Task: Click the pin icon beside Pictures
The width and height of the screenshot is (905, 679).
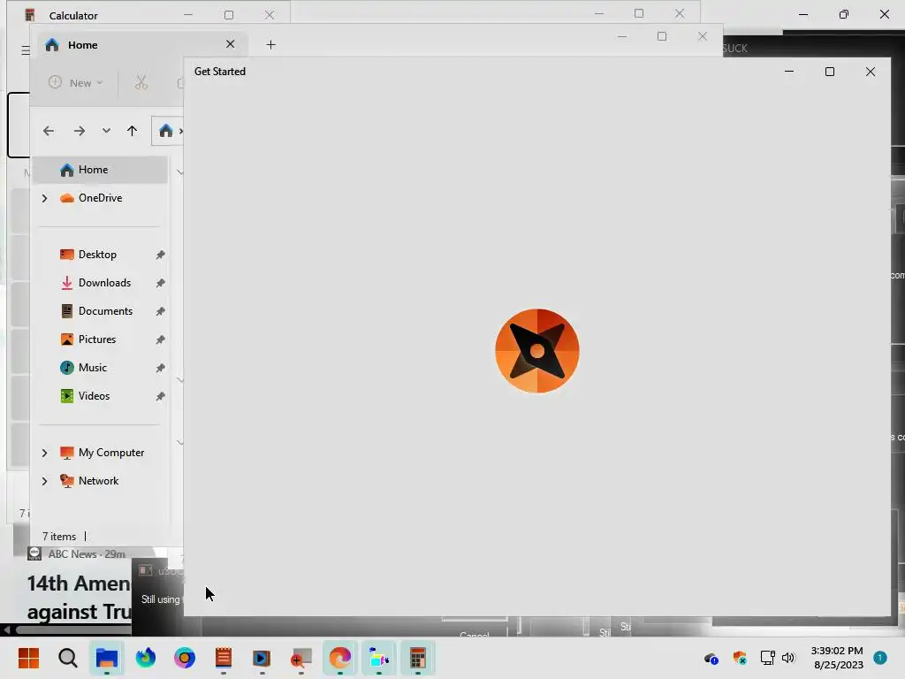Action: point(161,339)
